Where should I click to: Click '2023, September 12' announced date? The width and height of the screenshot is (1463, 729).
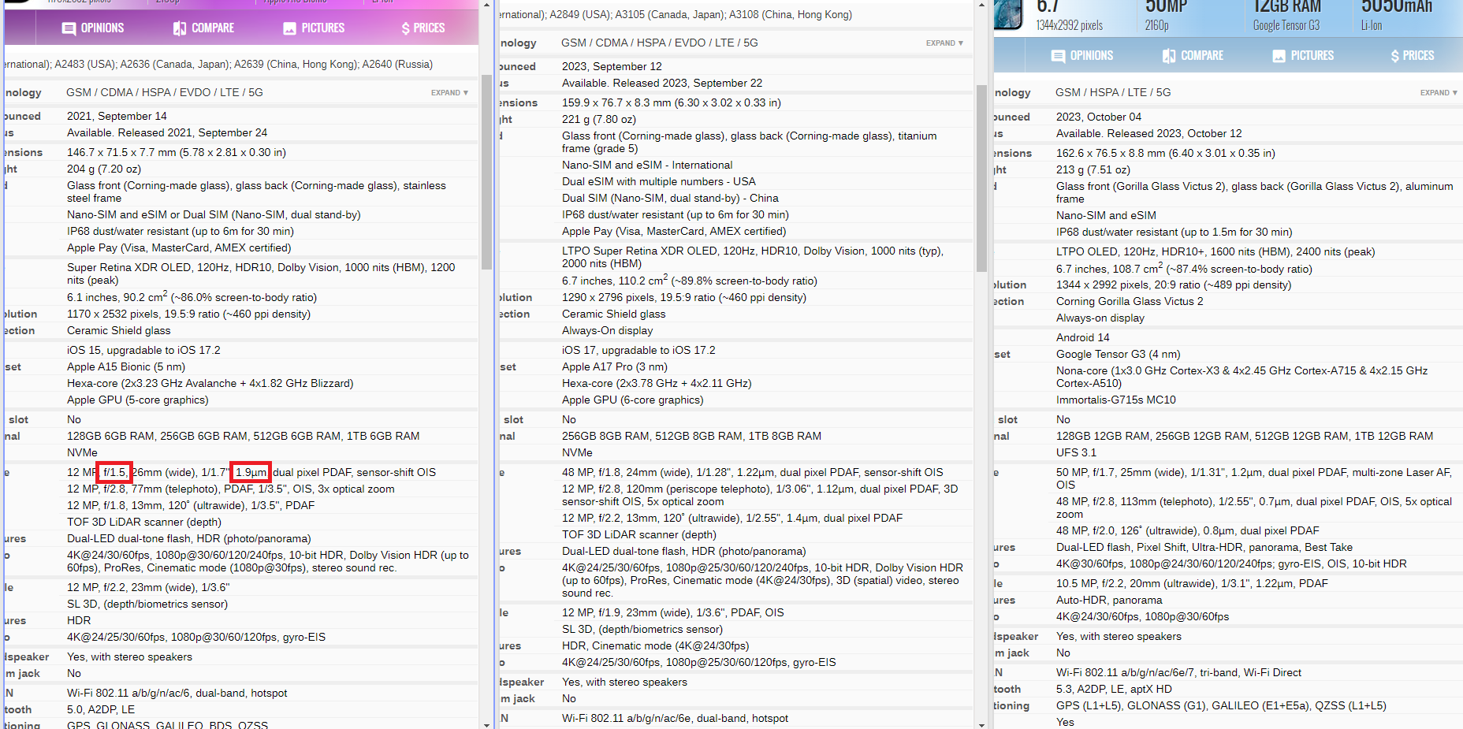pyautogui.click(x=612, y=66)
